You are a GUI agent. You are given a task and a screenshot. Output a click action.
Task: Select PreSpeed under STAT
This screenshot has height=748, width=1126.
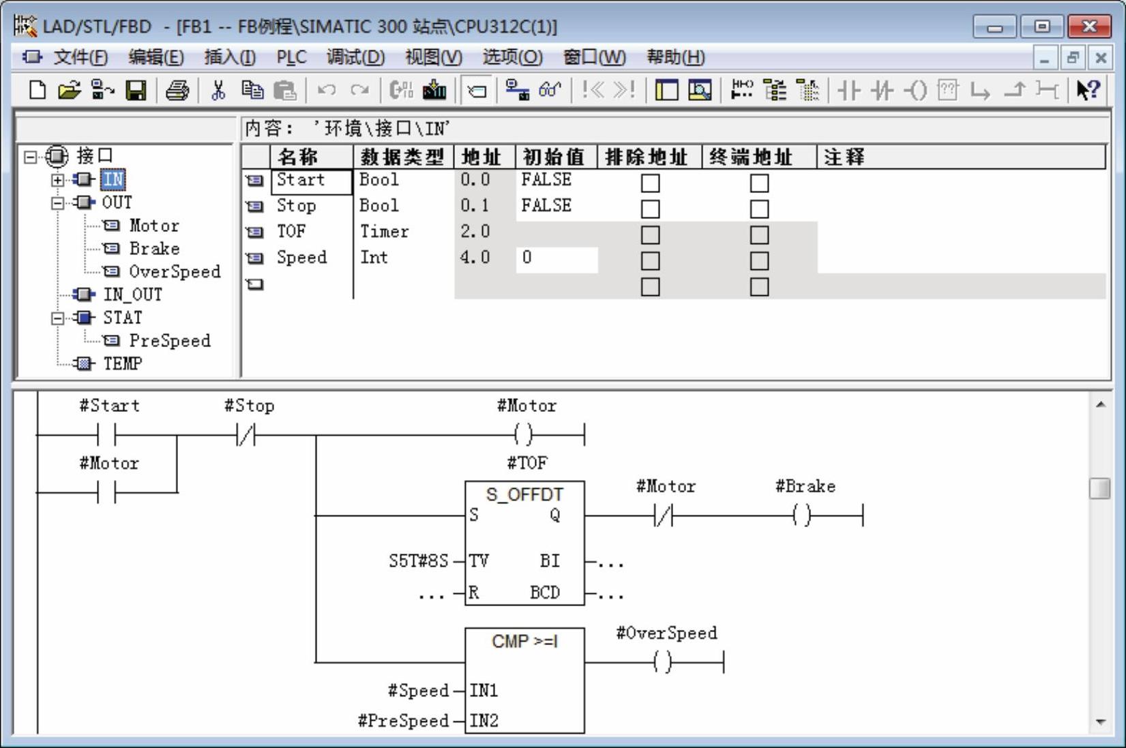170,341
